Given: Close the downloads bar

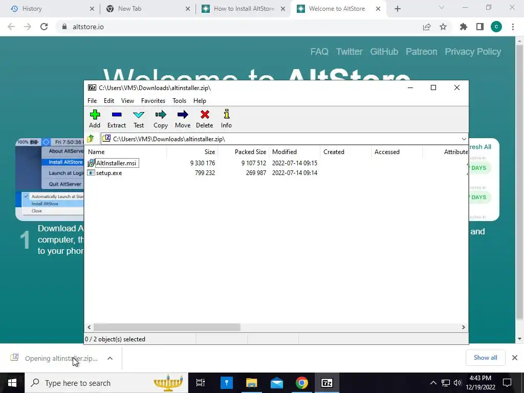Looking at the screenshot, I should [515, 358].
